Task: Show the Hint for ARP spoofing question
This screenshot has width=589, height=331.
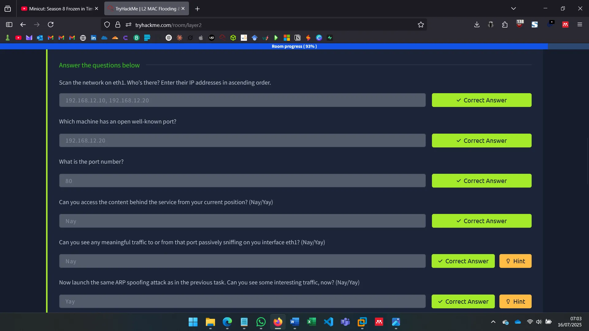Action: (515, 301)
